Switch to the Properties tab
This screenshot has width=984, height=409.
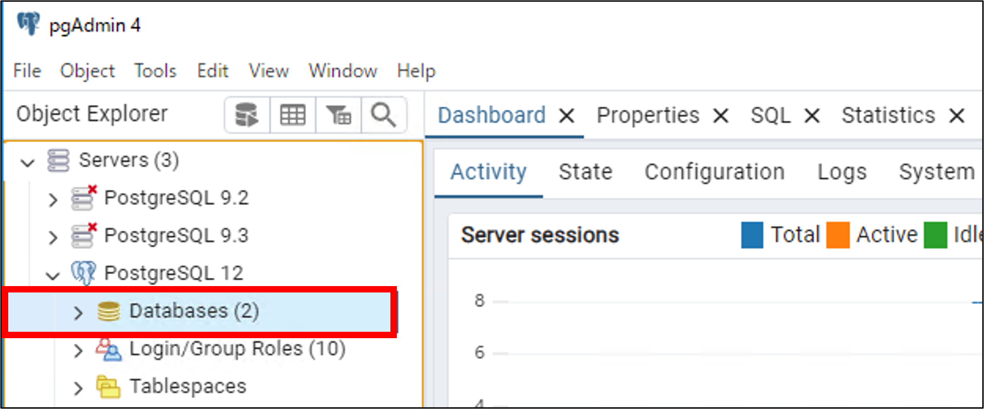[648, 115]
